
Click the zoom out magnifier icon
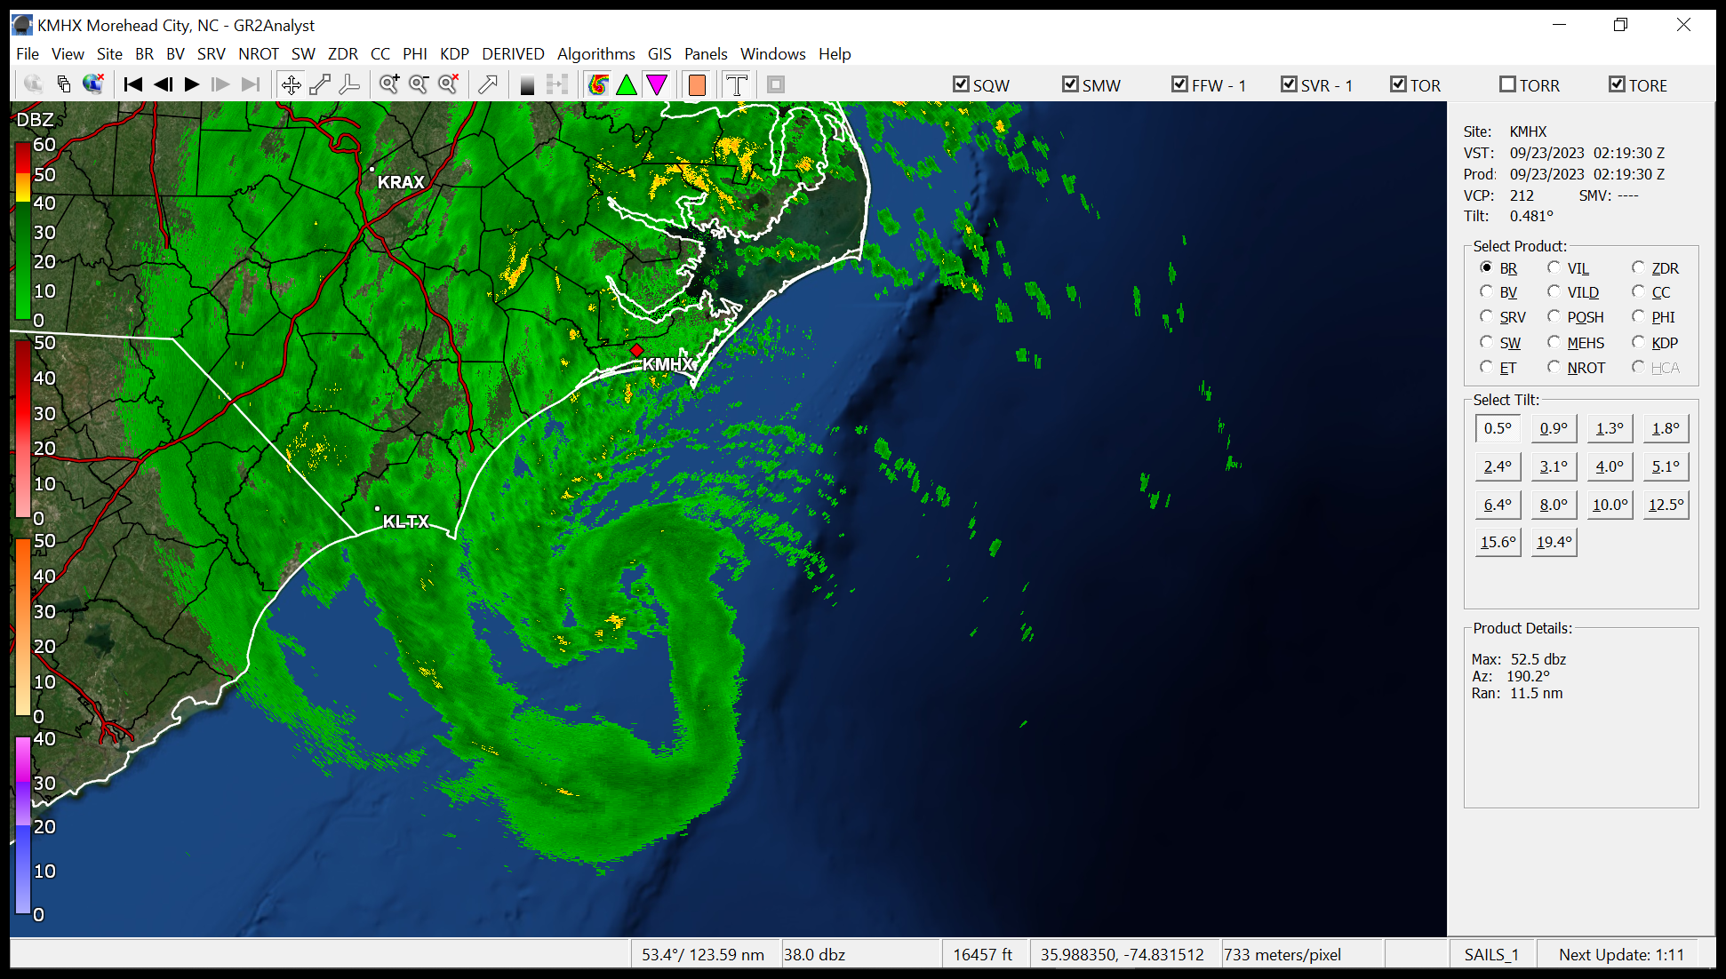coord(419,84)
